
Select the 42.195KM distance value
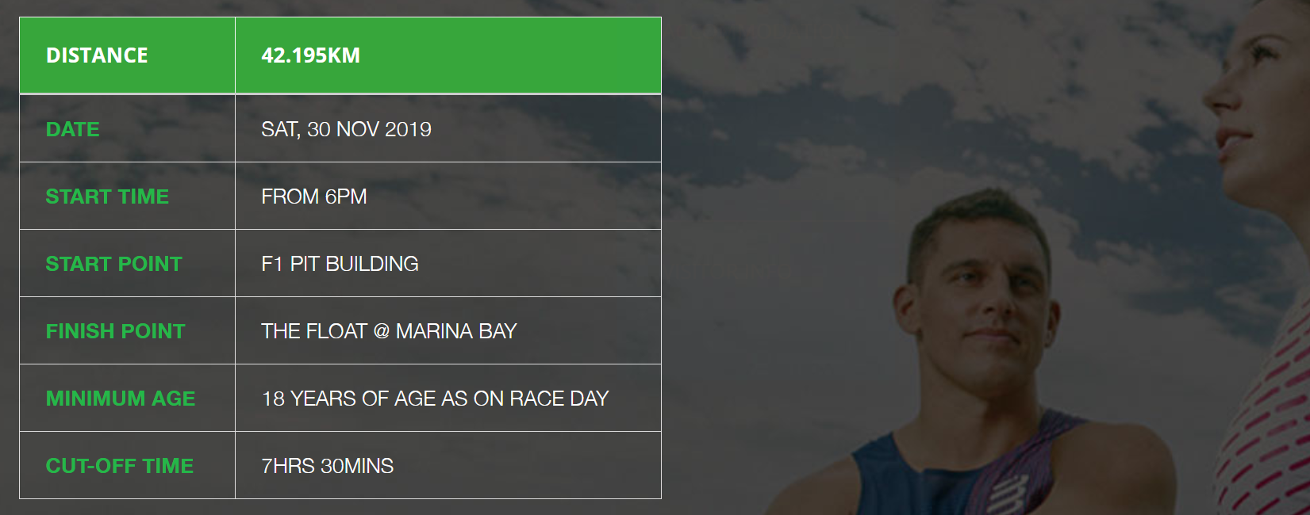pos(310,55)
